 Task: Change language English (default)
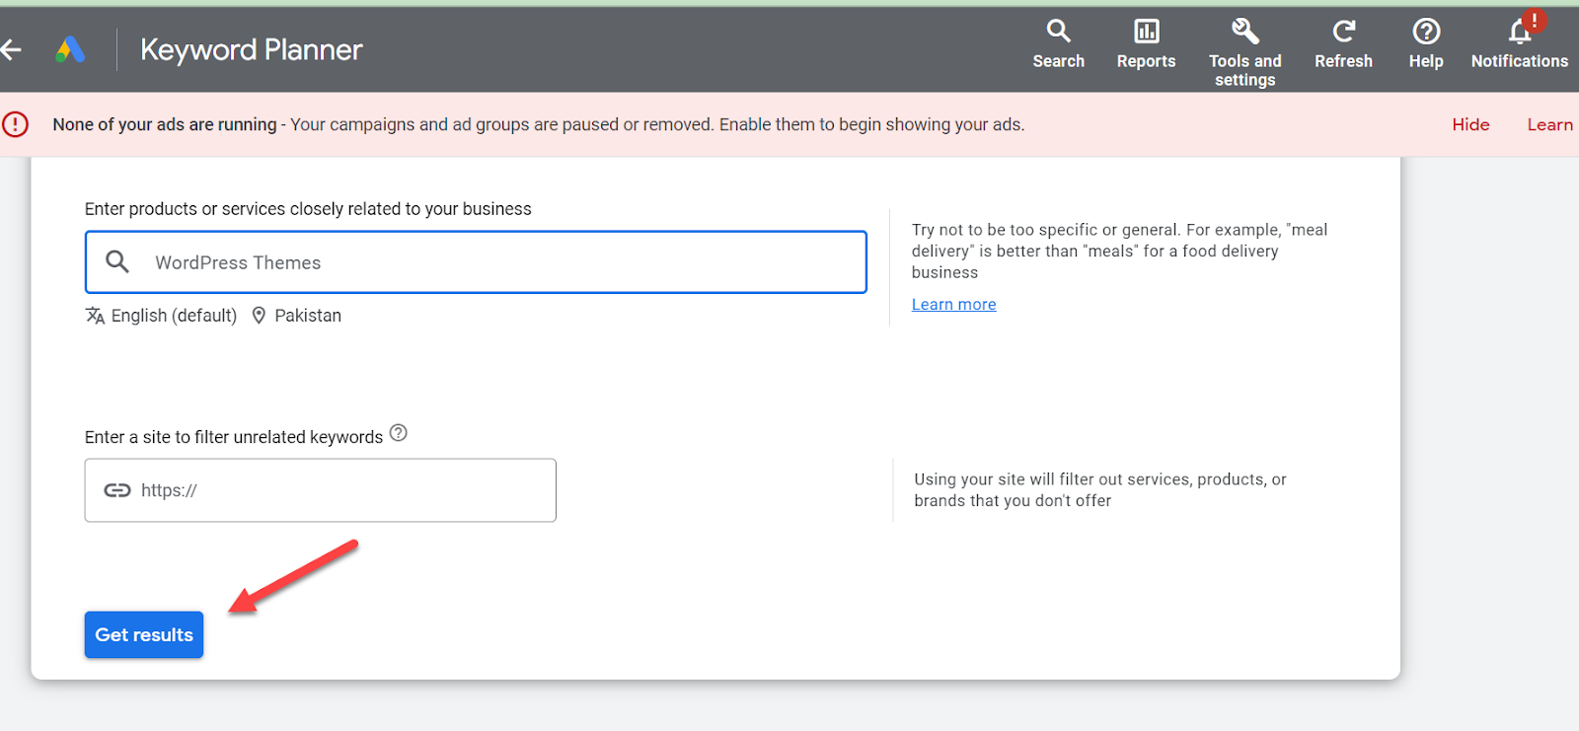174,316
